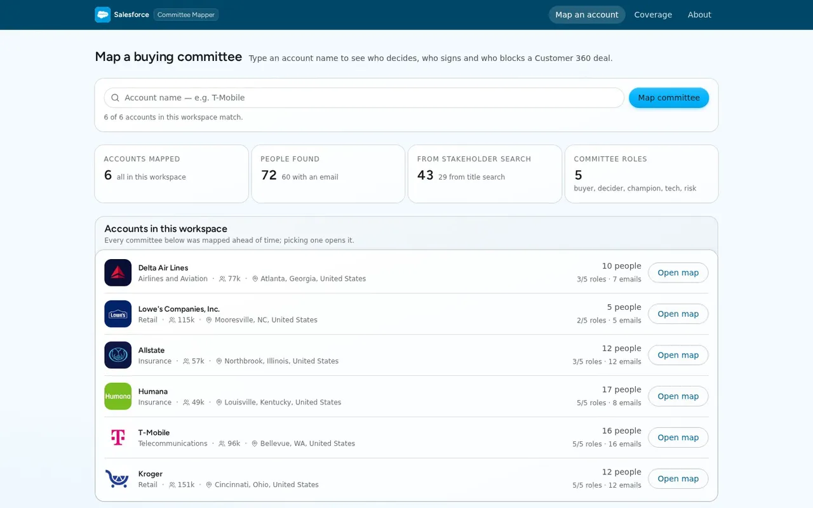Click the Committee Mapper badge
The height and width of the screenshot is (508, 813).
click(186, 15)
